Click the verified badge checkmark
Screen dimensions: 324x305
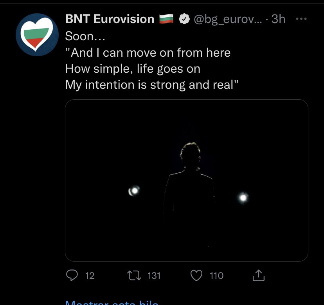[x=184, y=19]
